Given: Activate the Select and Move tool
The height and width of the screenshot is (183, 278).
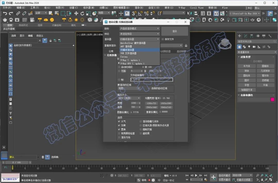Looking at the screenshot, I should coord(76,13).
